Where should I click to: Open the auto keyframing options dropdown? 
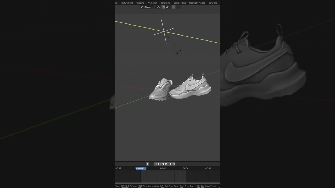(151, 164)
